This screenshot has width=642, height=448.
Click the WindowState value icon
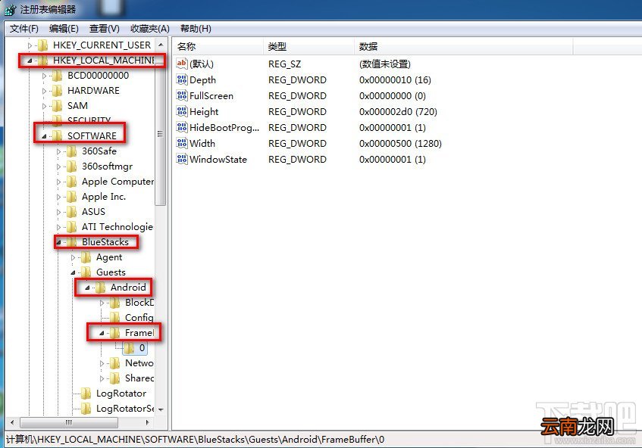pyautogui.click(x=182, y=159)
